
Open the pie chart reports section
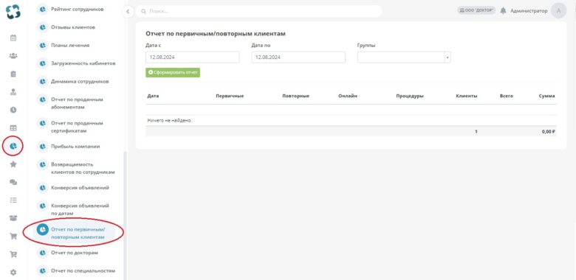(13, 146)
